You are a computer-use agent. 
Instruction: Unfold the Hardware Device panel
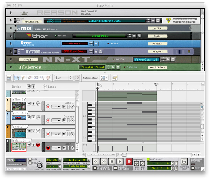pos(11,13)
